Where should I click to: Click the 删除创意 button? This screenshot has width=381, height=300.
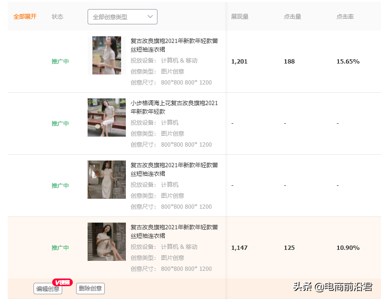90,289
